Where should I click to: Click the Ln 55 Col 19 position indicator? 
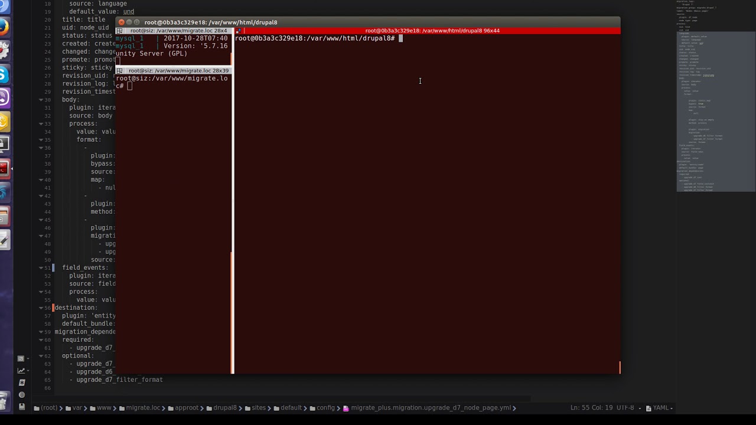tap(591, 408)
